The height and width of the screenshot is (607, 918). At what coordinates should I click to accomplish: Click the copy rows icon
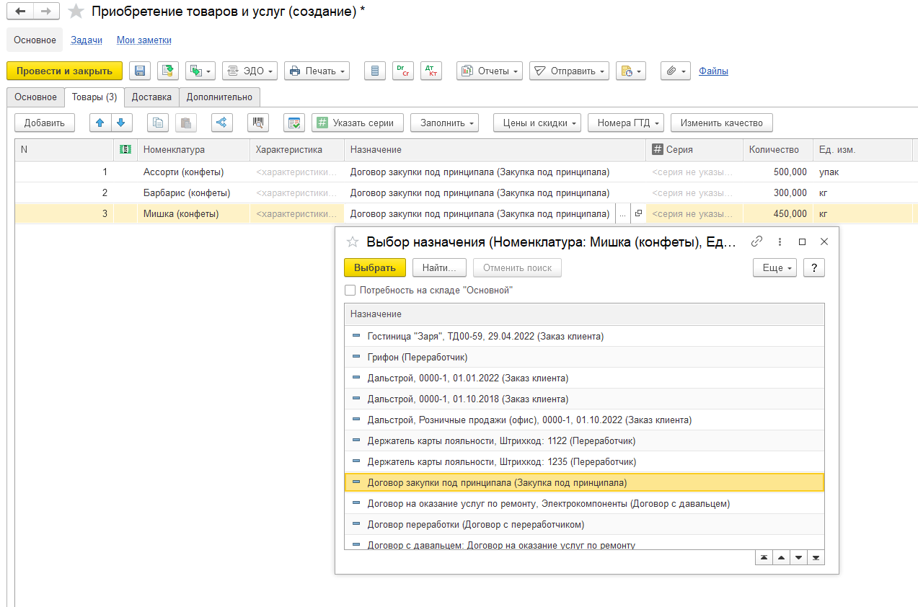click(158, 123)
